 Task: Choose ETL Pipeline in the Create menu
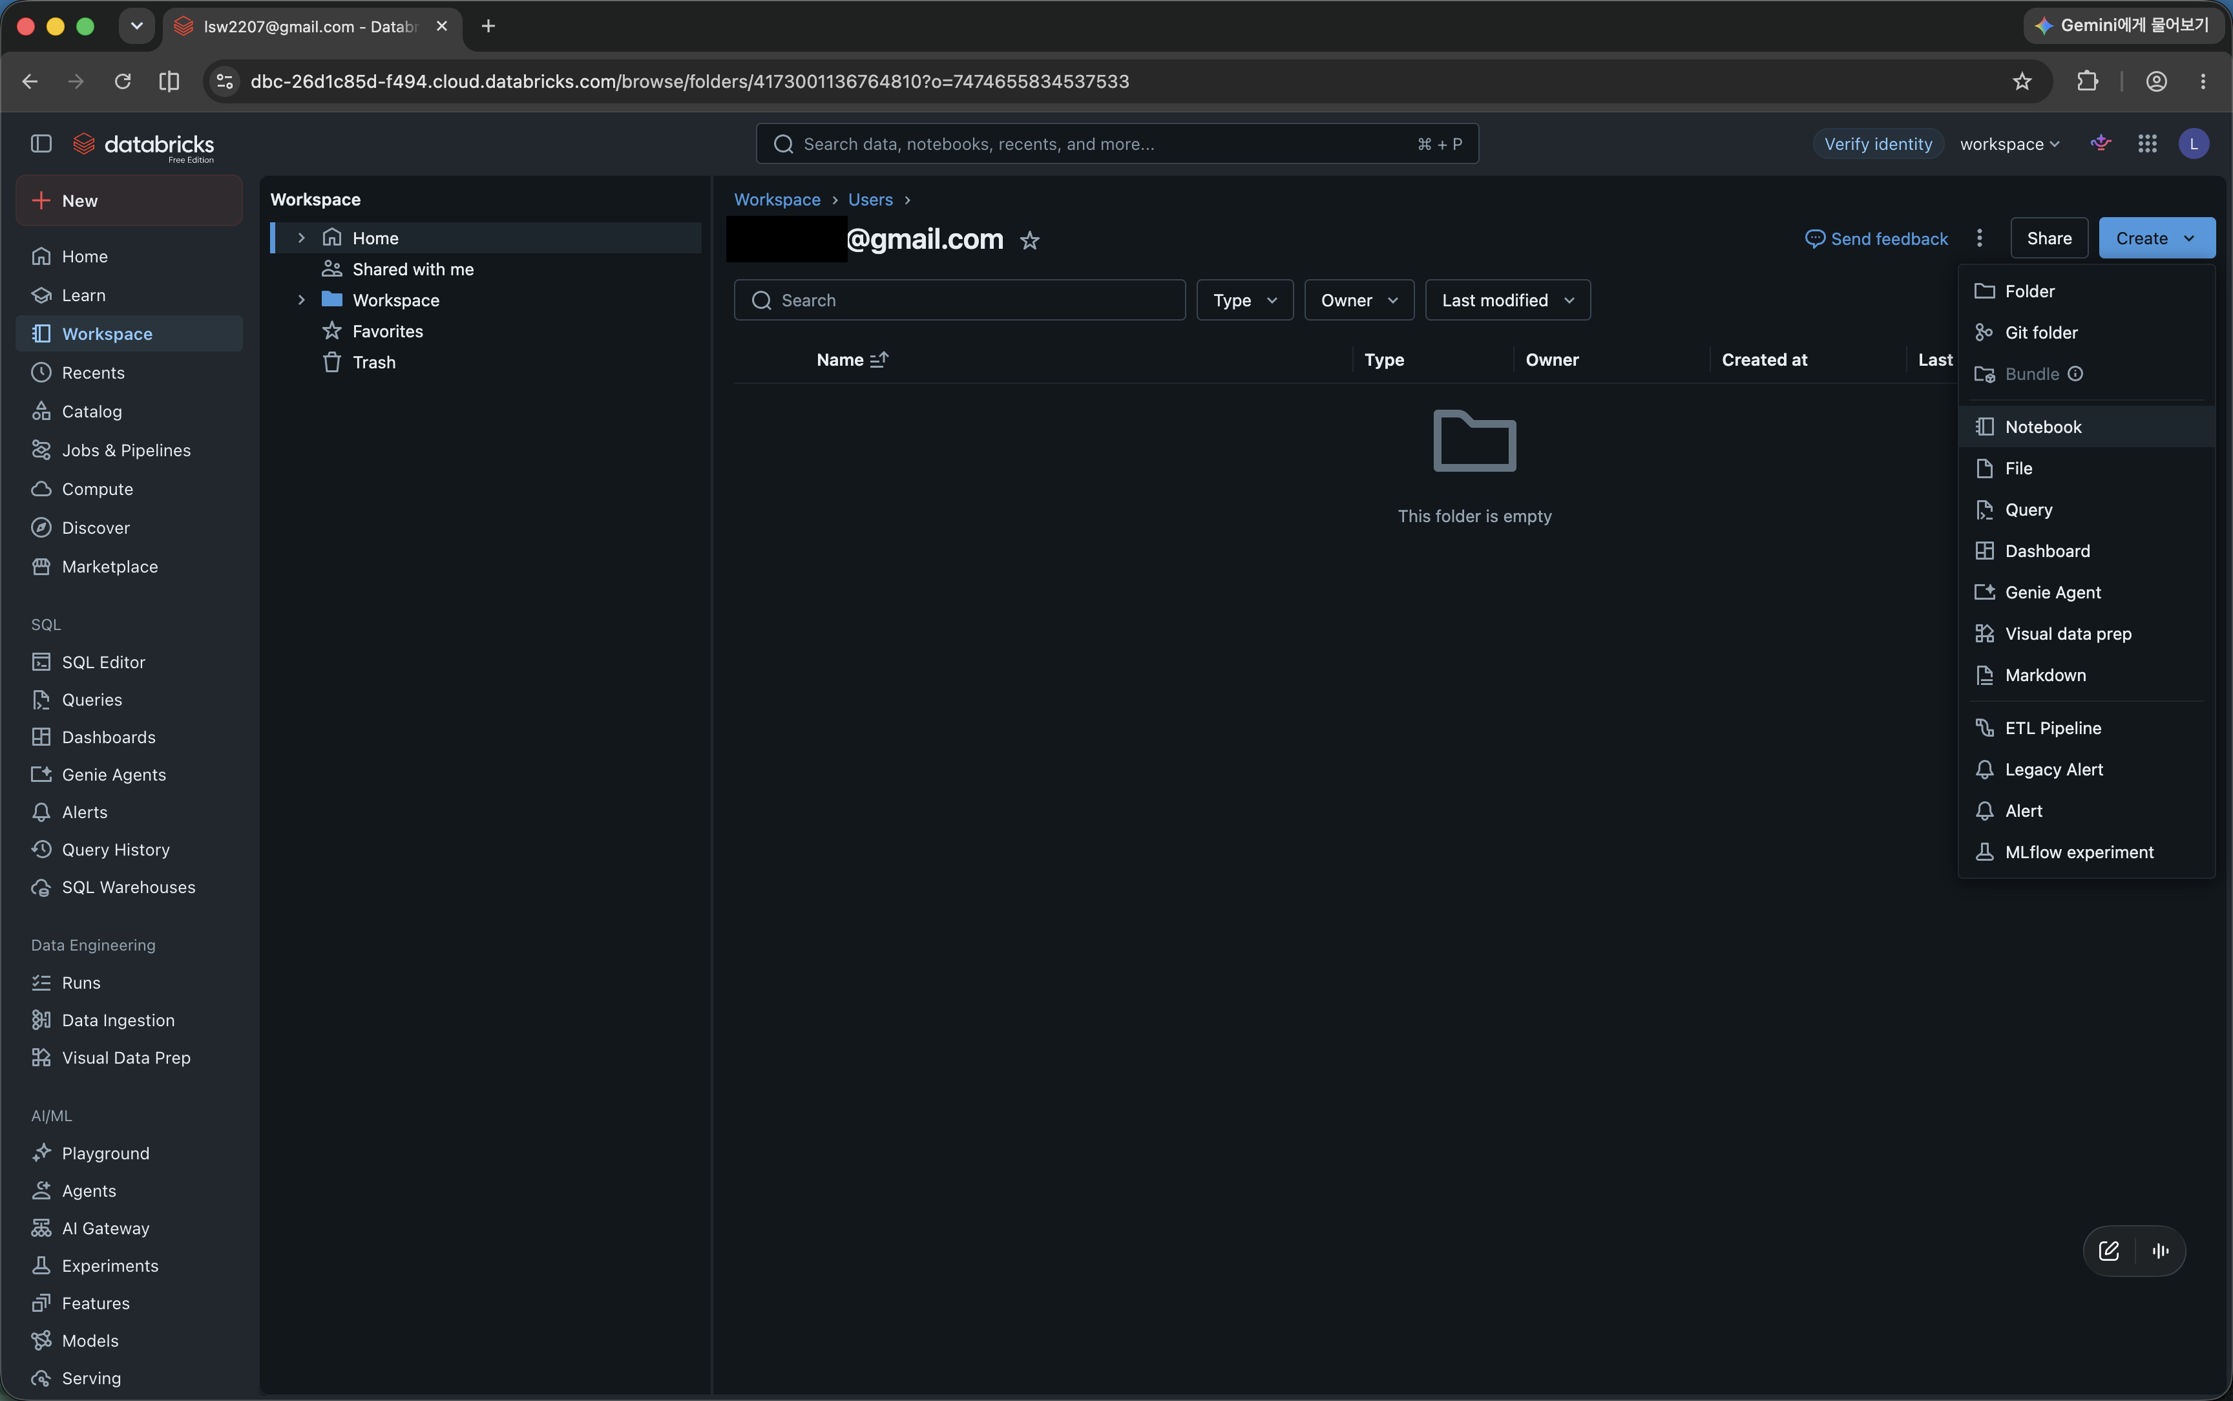click(2087, 728)
